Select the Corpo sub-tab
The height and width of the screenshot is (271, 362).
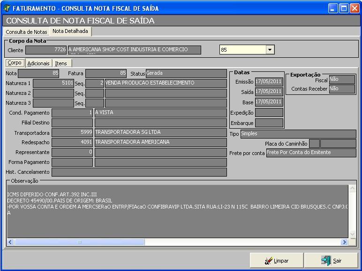(x=14, y=63)
